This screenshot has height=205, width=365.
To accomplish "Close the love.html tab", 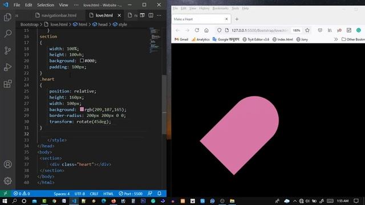I will coord(119,15).
